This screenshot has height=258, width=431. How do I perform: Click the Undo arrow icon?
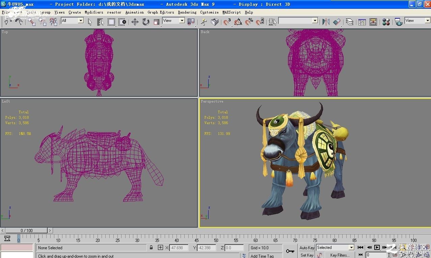click(8, 22)
